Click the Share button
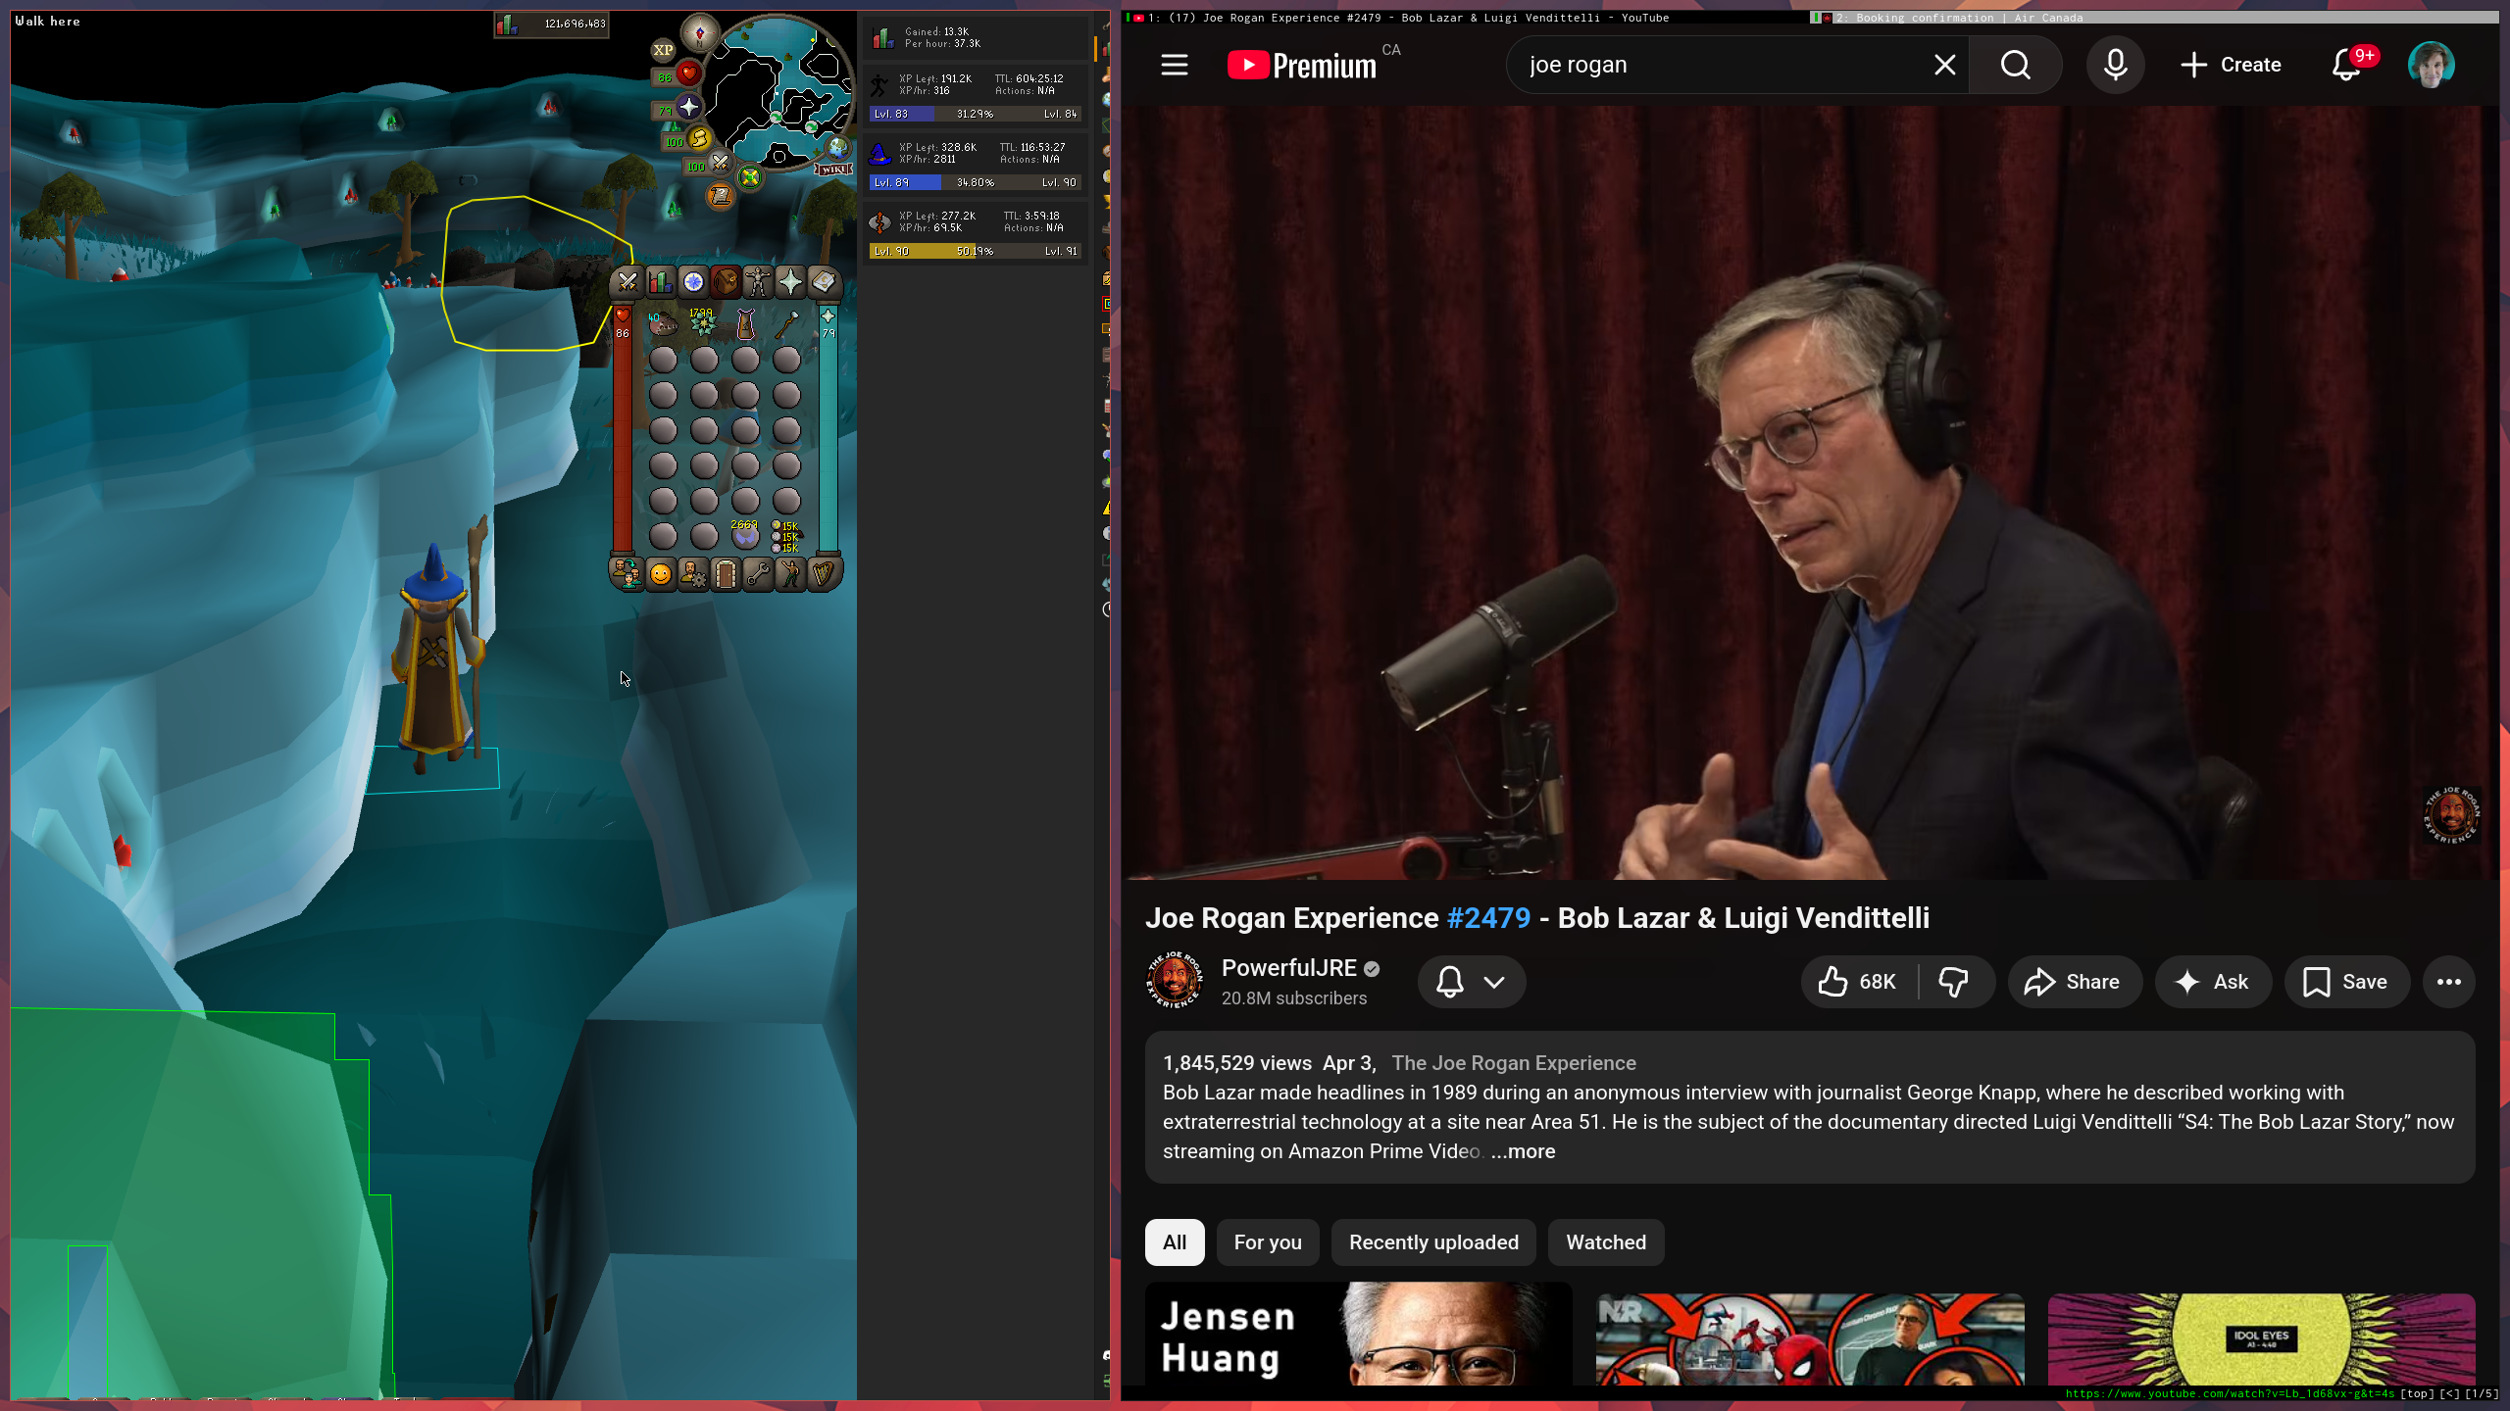This screenshot has width=2510, height=1411. coord(2074,982)
